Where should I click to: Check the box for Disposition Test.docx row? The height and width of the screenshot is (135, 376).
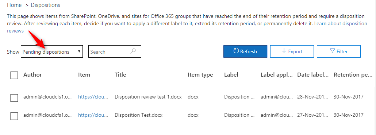[14, 116]
